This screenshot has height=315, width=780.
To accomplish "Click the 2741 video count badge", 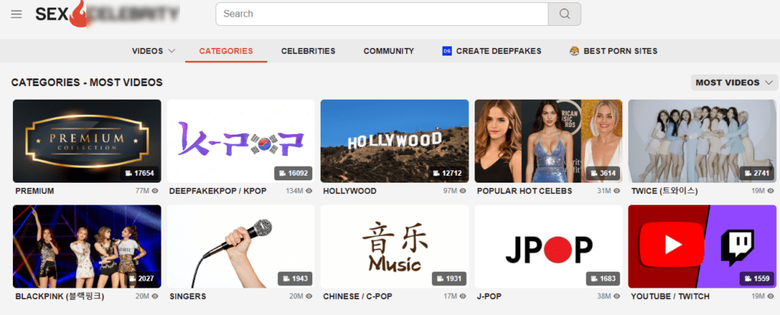I will pos(757,173).
